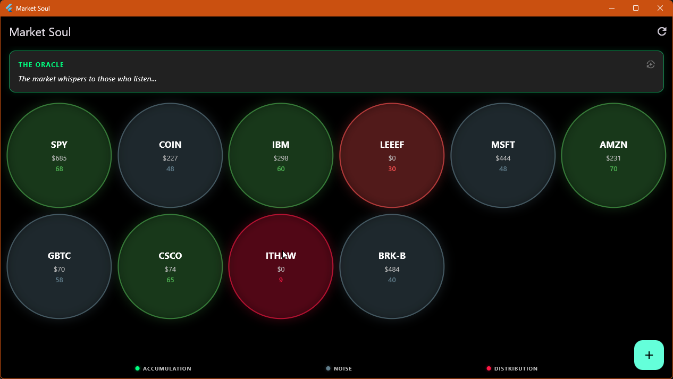The image size is (673, 379).
Task: Open the MSFT stock circle
Action: coord(503,155)
